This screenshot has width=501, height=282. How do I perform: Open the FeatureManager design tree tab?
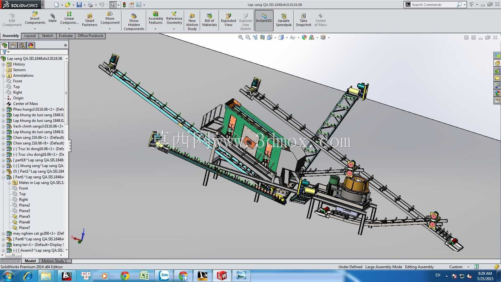tap(5, 45)
